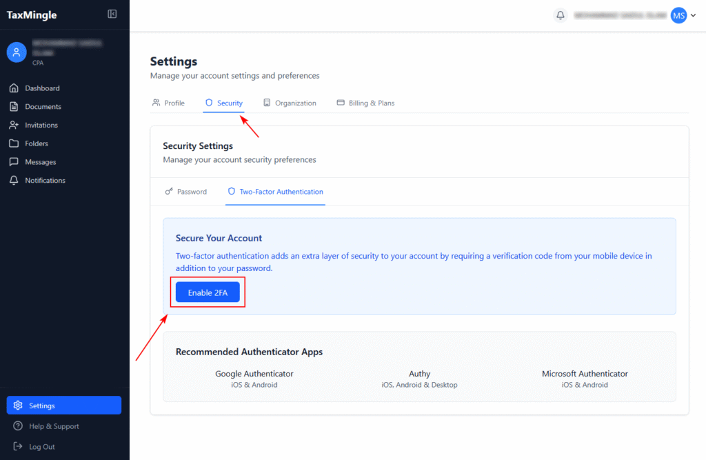
Task: Open notifications bell in top header
Action: 561,15
